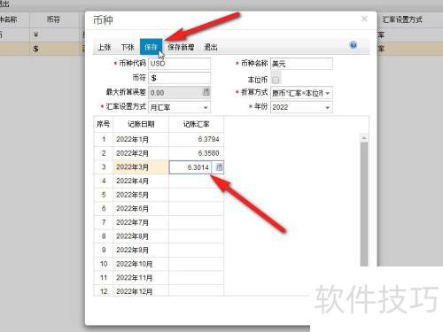Select the 2022年5月 date cell
The height and width of the screenshot is (332, 443).
tap(141, 195)
